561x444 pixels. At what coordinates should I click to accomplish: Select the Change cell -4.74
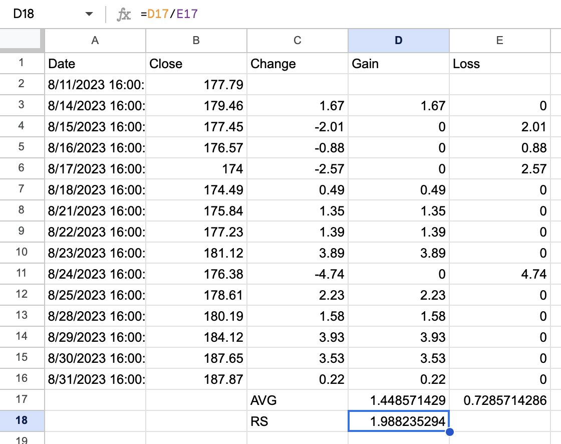(298, 274)
